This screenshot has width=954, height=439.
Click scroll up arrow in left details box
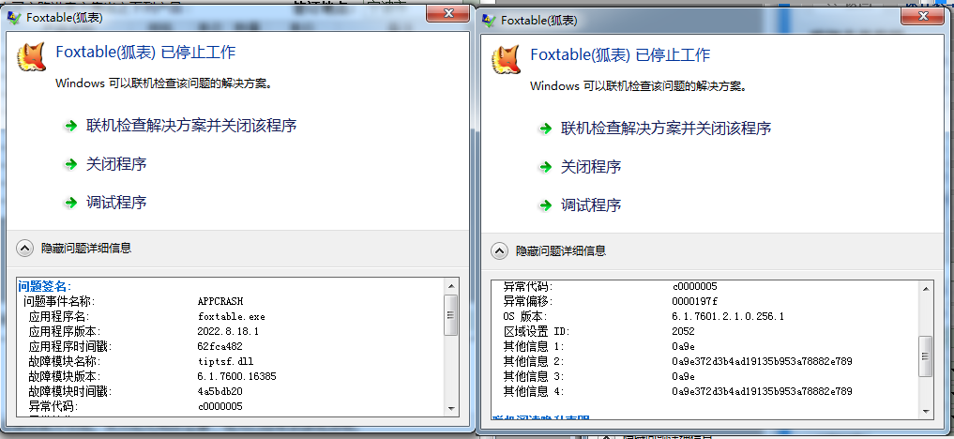click(451, 284)
